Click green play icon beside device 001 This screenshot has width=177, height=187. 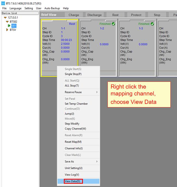[9, 26]
